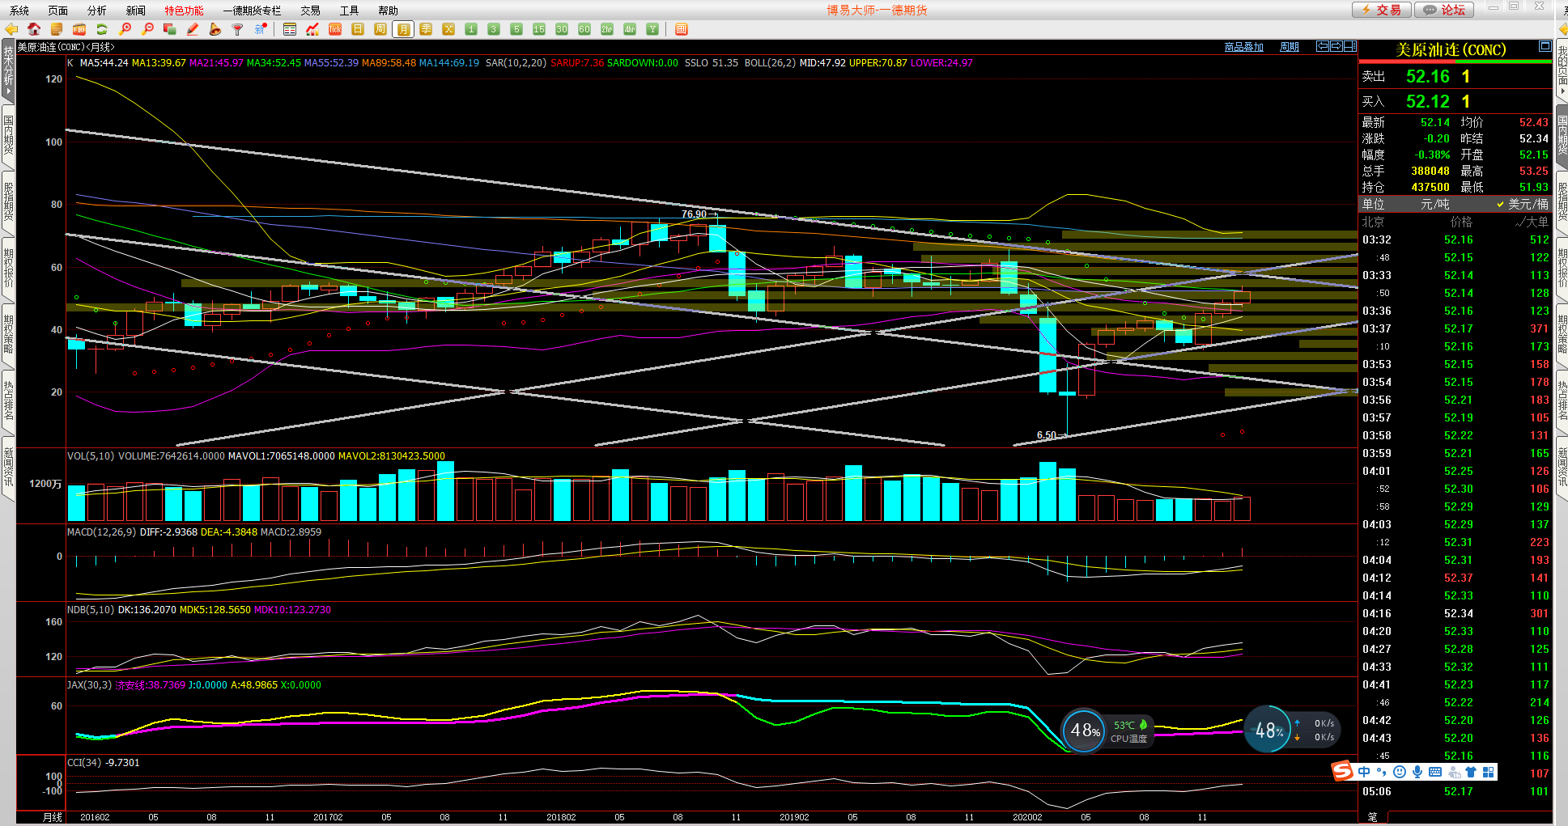This screenshot has height=826, width=1568.
Task: Click the Sogou input method S icon
Action: [x=1343, y=771]
